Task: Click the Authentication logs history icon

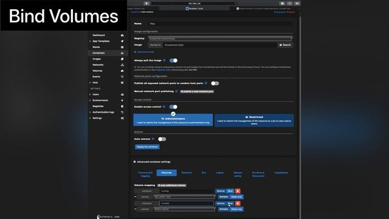Action: 122,112
